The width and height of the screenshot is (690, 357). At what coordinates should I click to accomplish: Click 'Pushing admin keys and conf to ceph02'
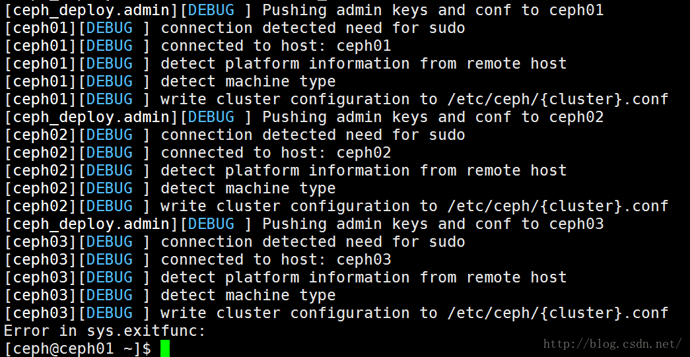point(433,117)
